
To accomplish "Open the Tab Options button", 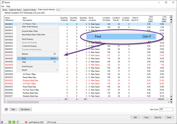I will coord(25,109).
